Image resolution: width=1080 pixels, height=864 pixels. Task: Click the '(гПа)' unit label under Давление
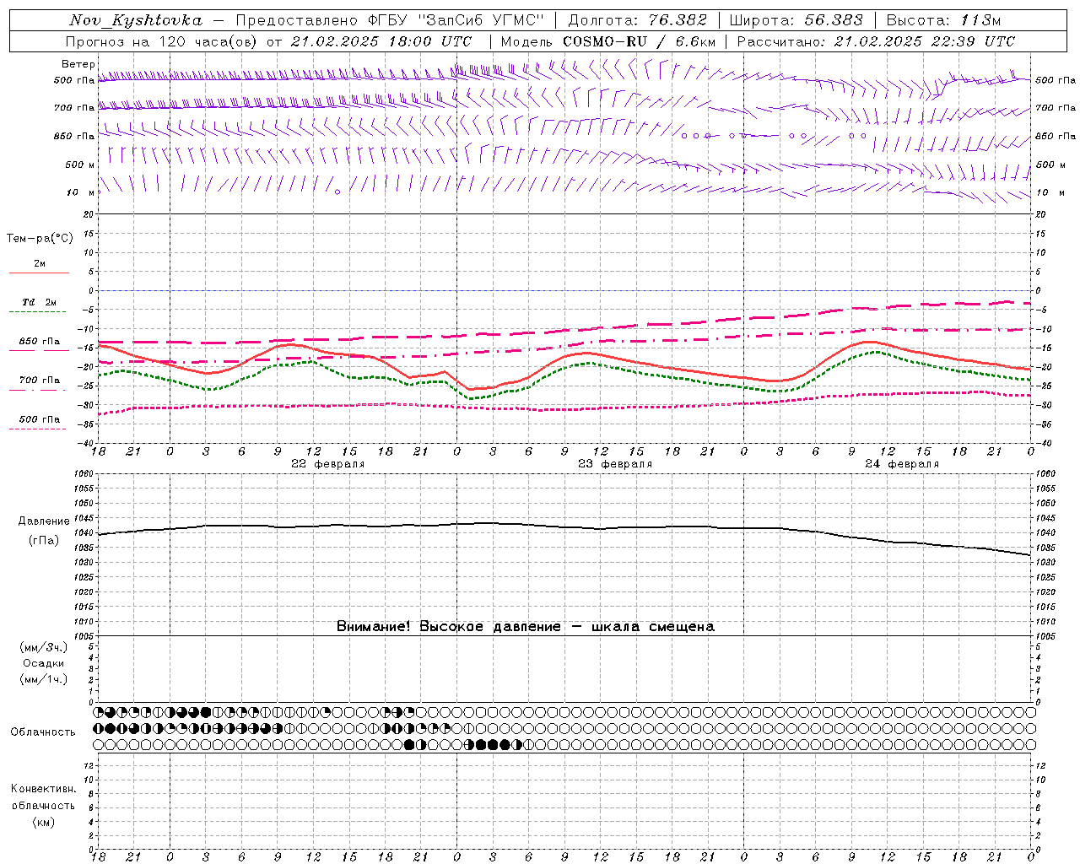tap(44, 541)
